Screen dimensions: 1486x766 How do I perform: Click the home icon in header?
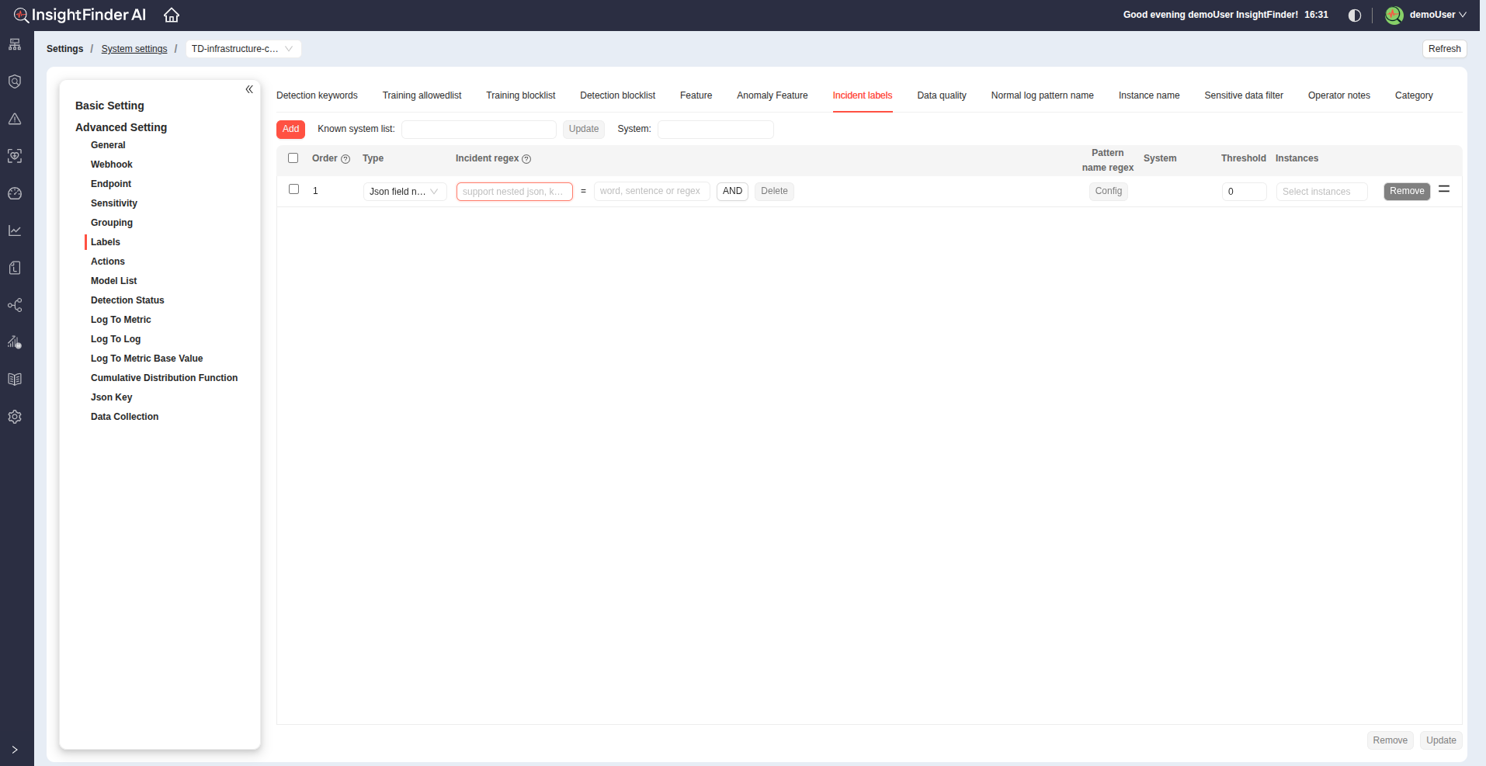point(172,15)
